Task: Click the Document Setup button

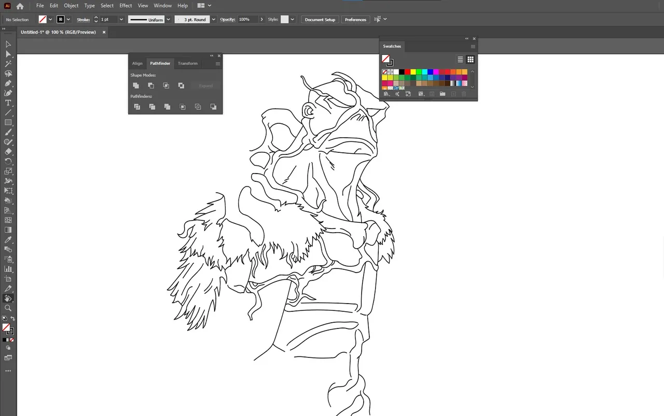Action: [320, 19]
